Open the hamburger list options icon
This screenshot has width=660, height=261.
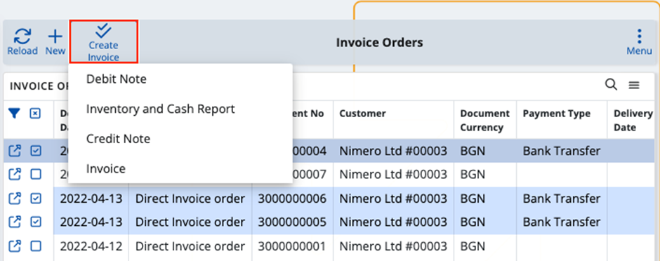click(x=634, y=86)
